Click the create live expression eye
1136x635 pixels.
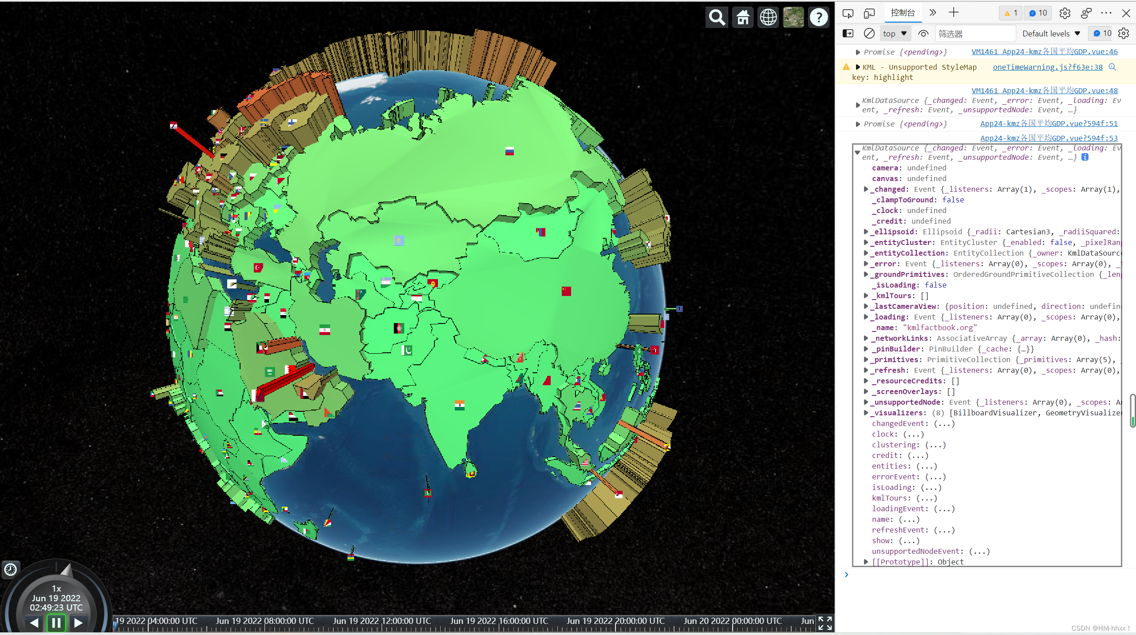tap(923, 33)
